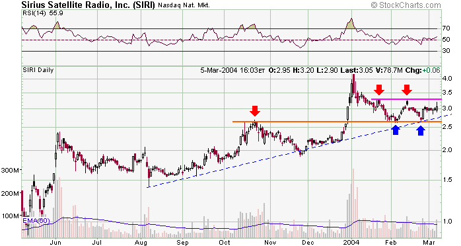Click the Chg:+0.06 change value
Image resolution: width=461 pixels, height=246 pixels.
[423, 70]
